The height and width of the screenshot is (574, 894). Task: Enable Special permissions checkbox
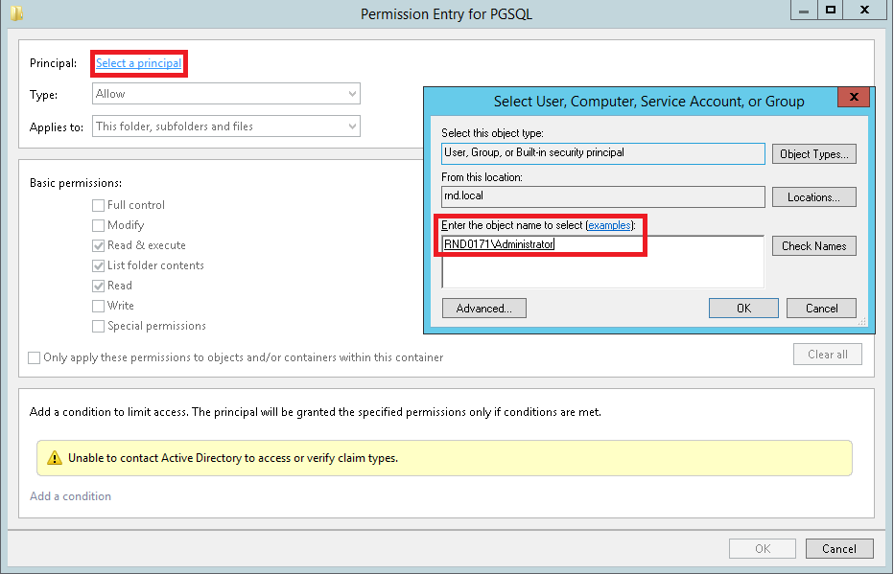98,325
